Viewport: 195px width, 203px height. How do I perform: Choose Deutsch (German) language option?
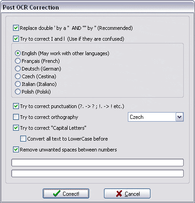[x=18, y=69]
